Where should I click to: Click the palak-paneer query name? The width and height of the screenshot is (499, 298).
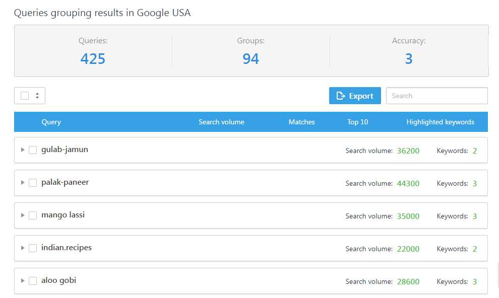(x=65, y=182)
